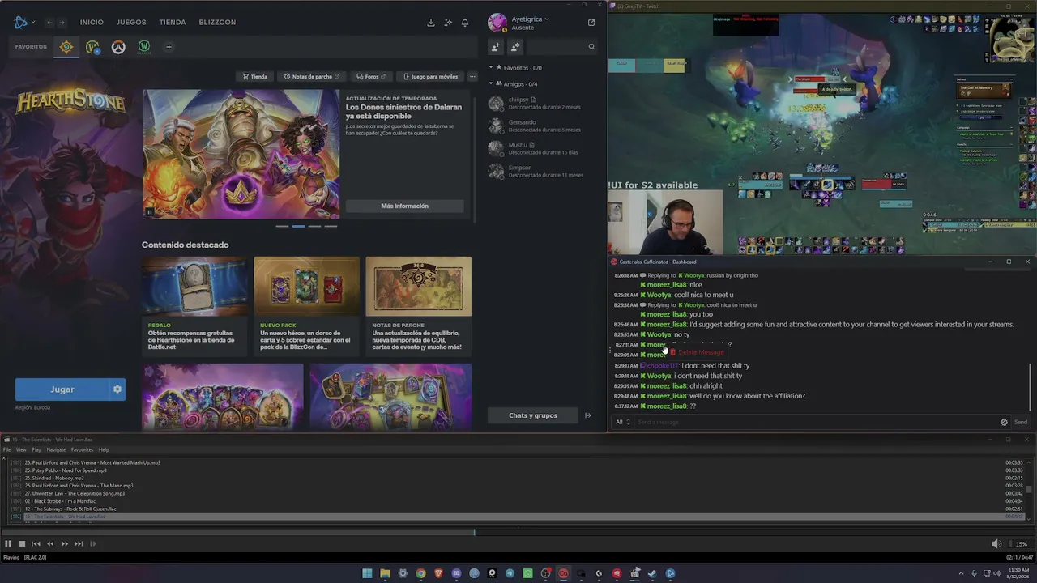Open the JUEGOS tab in Battle.net
The width and height of the screenshot is (1037, 583).
131,23
